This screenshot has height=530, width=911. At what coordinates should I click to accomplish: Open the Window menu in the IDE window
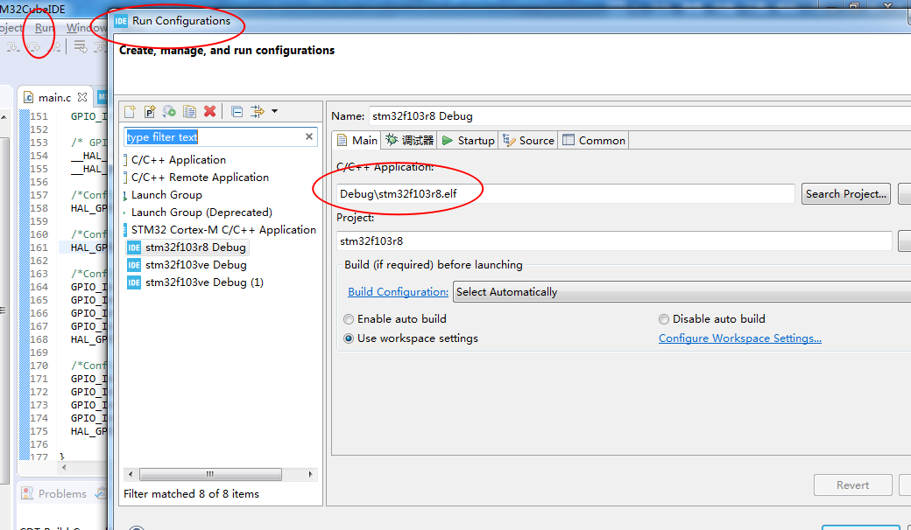[x=86, y=28]
